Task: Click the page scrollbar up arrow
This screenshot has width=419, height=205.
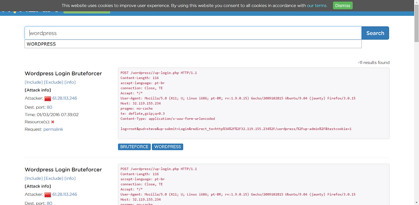Action: point(416,3)
